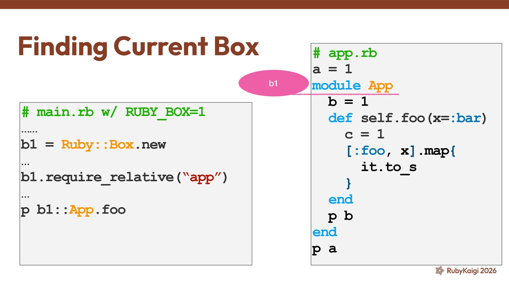Click the pink underline beneath module App
The height and width of the screenshot is (286, 509).
(345, 94)
